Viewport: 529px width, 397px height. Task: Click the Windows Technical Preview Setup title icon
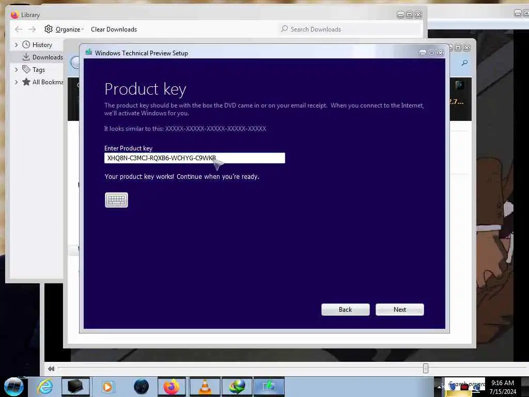click(89, 52)
